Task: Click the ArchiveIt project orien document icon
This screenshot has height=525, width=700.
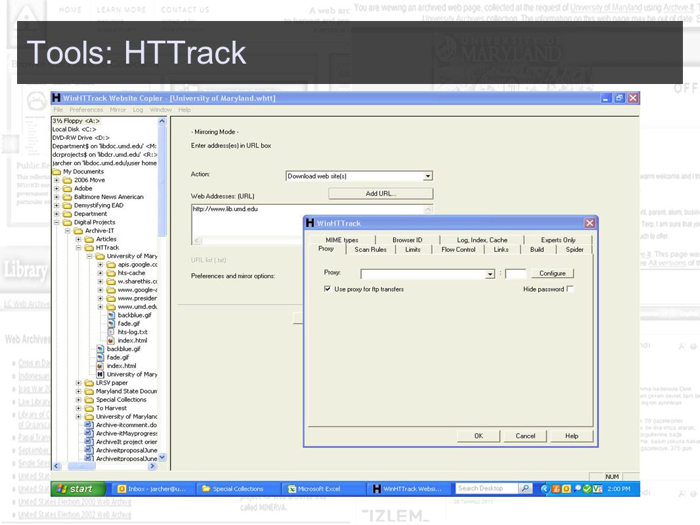Action: tap(89, 442)
